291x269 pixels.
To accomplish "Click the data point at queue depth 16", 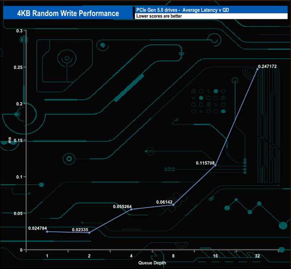I will point(215,165).
